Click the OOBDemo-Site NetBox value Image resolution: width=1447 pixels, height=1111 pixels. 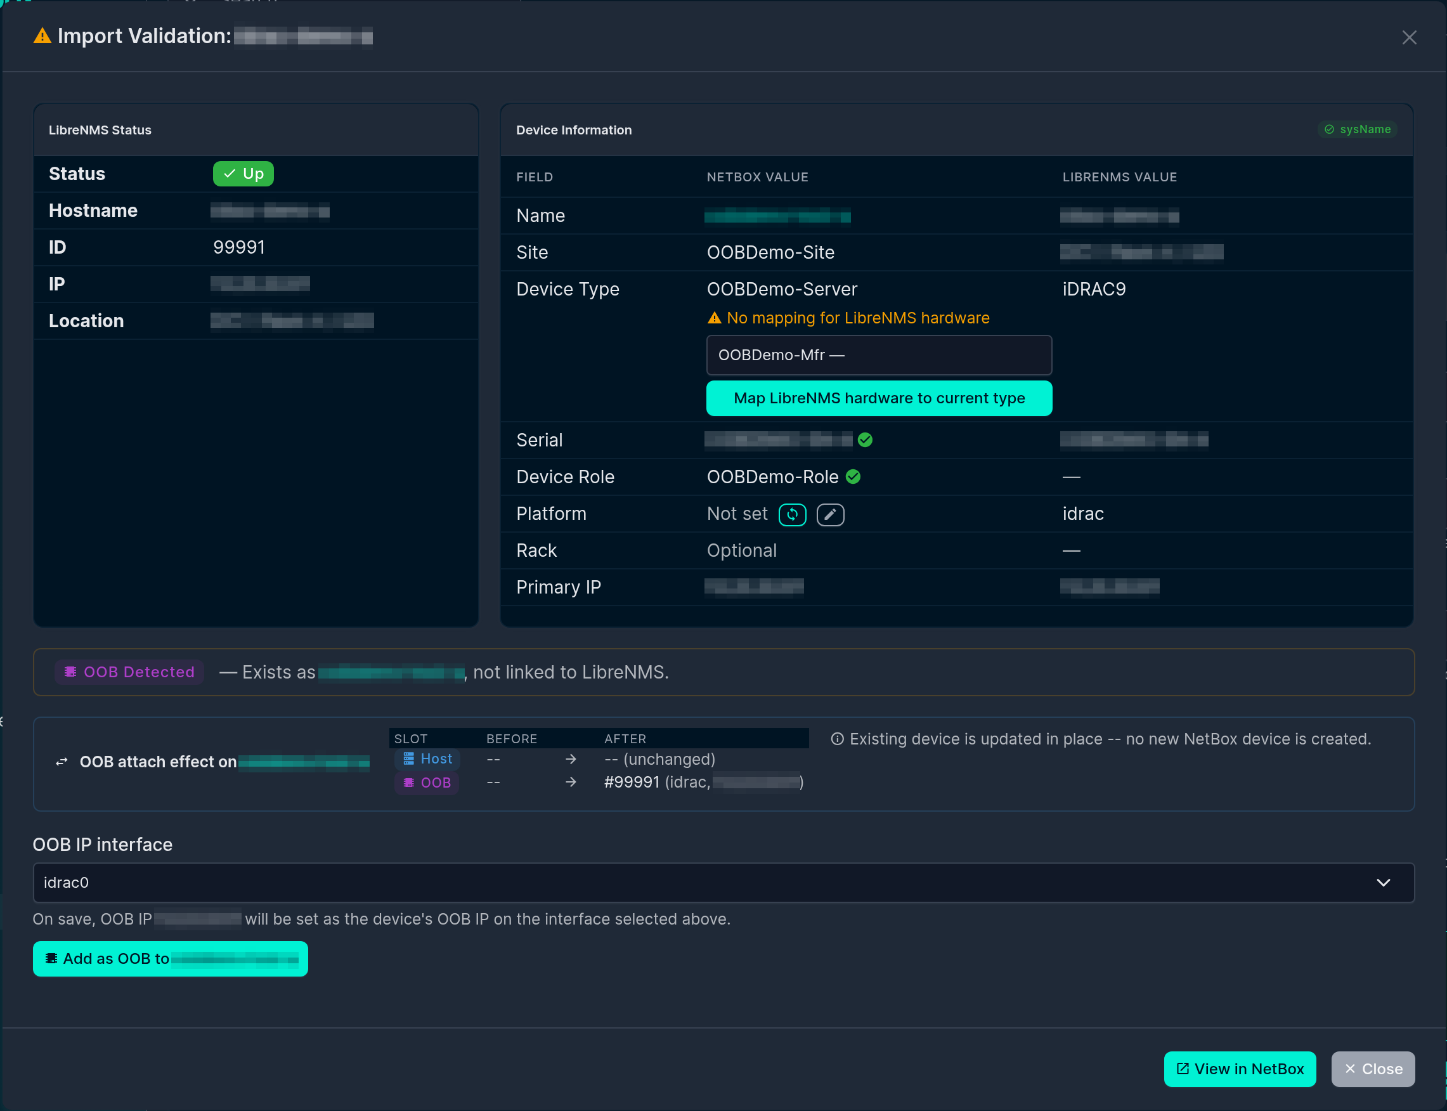(x=770, y=252)
